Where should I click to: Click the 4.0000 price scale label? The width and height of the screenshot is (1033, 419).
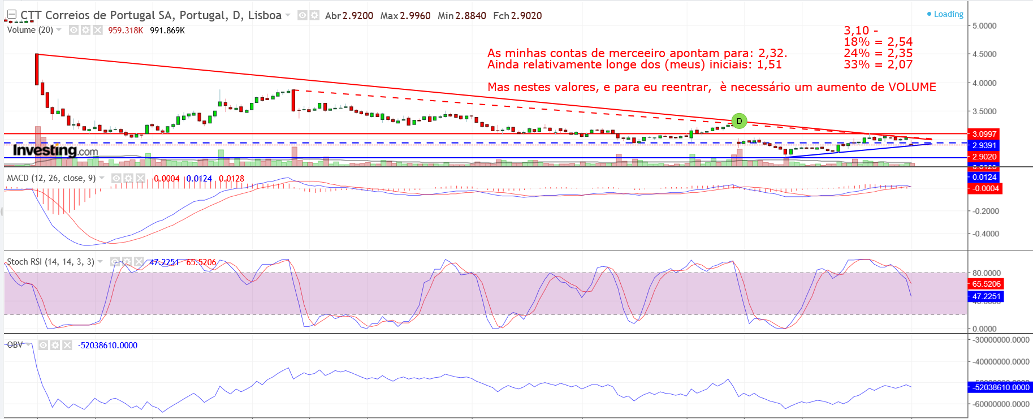tap(984, 83)
